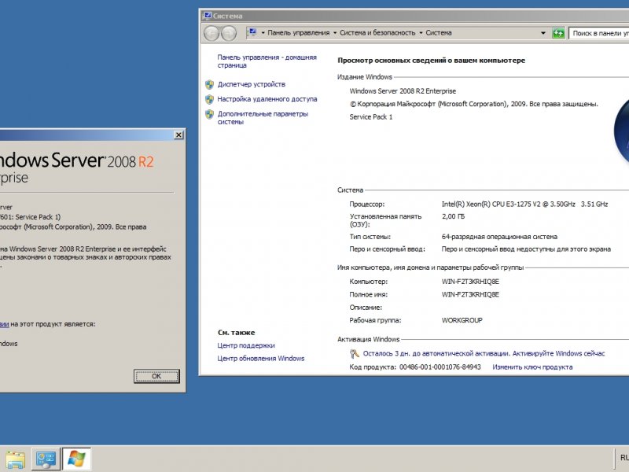Click the OK button in About Windows dialog
Viewport: 629px width, 472px height.
pos(156,376)
